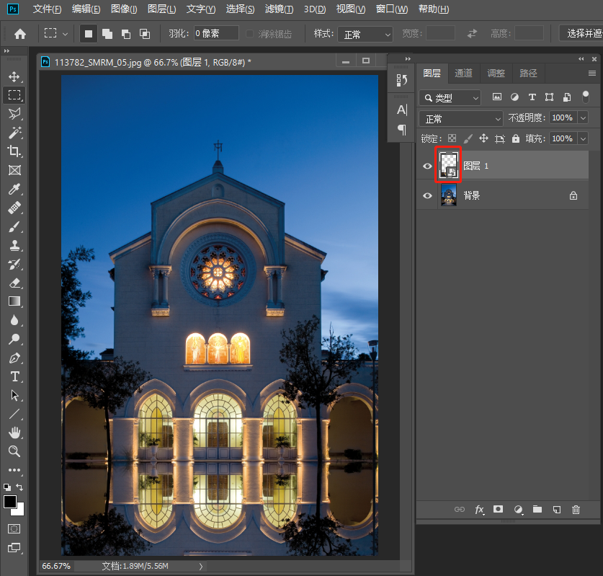603x576 pixels.
Task: Open the blend mode 正常 dropdown
Action: 461,118
